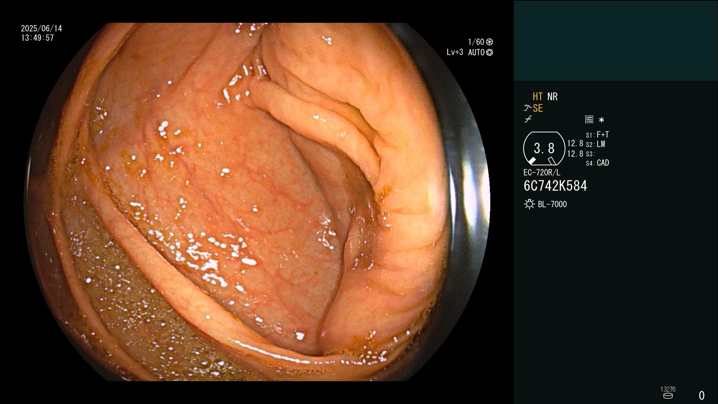Click the captured image counter 0
This screenshot has height=404, width=718.
click(x=702, y=395)
